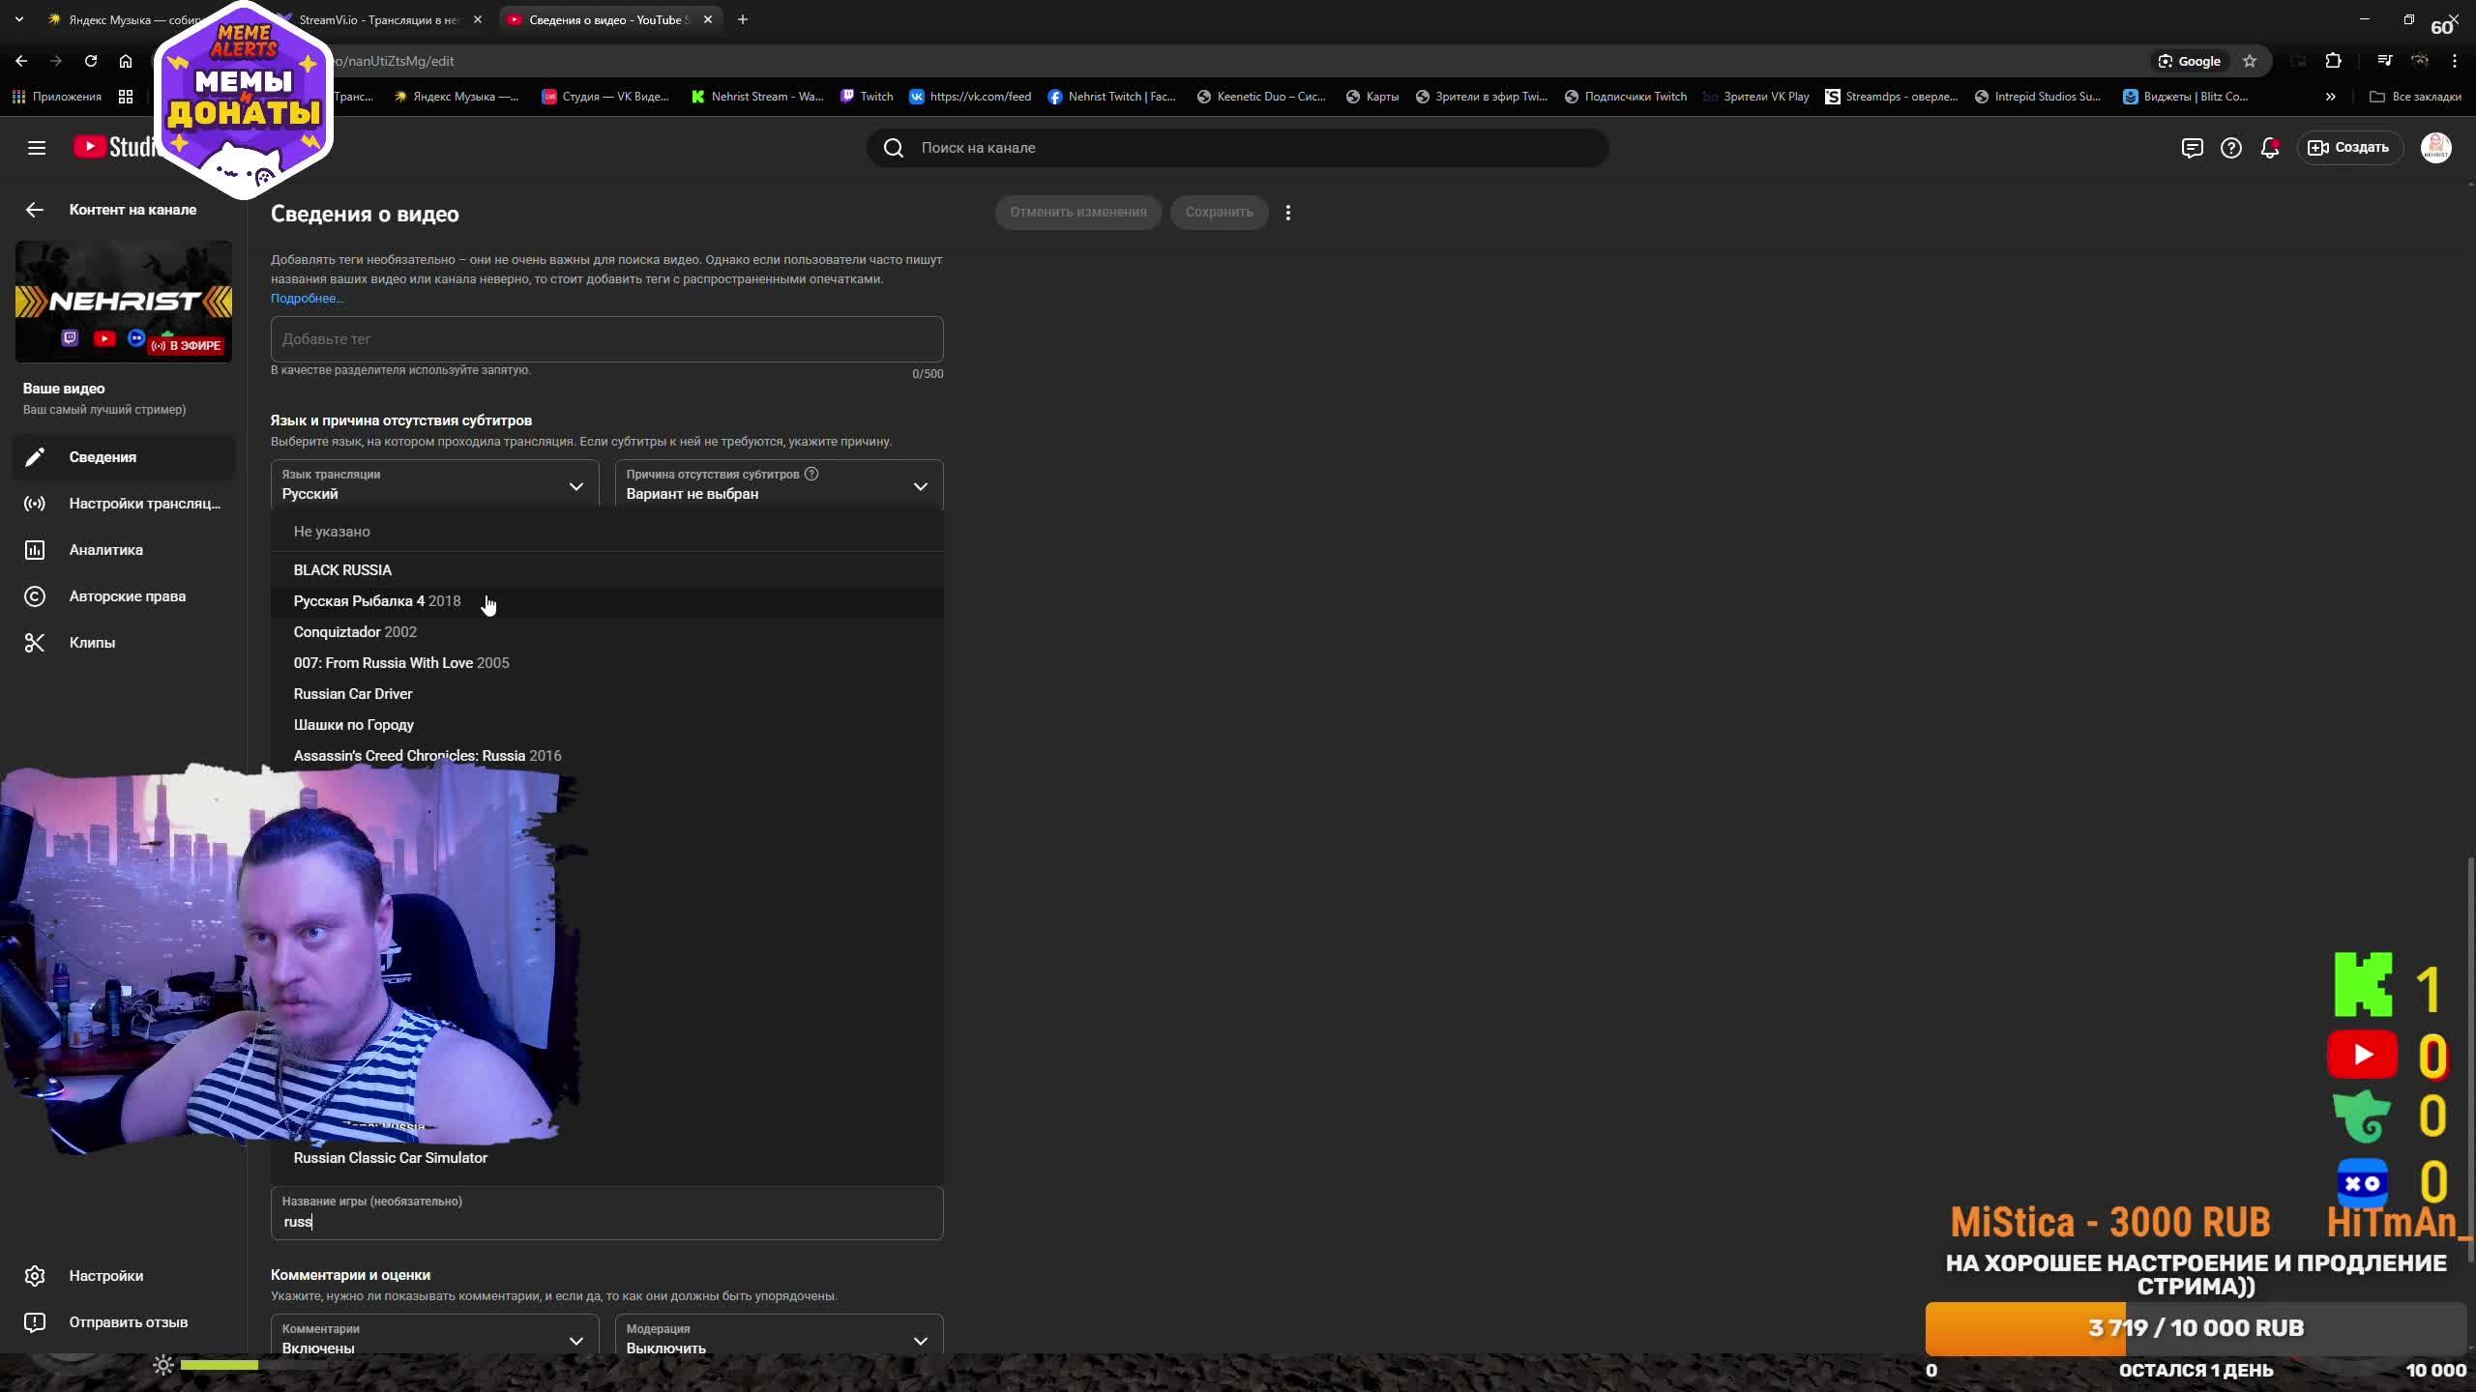Open Settings gear in sidebar
2476x1392 pixels.
point(105,1276)
